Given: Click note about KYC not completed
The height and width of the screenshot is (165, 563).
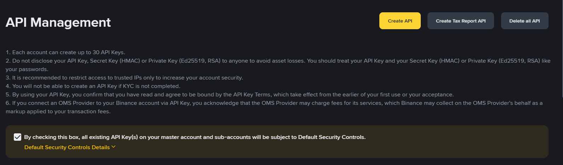Looking at the screenshot, I should point(93,86).
